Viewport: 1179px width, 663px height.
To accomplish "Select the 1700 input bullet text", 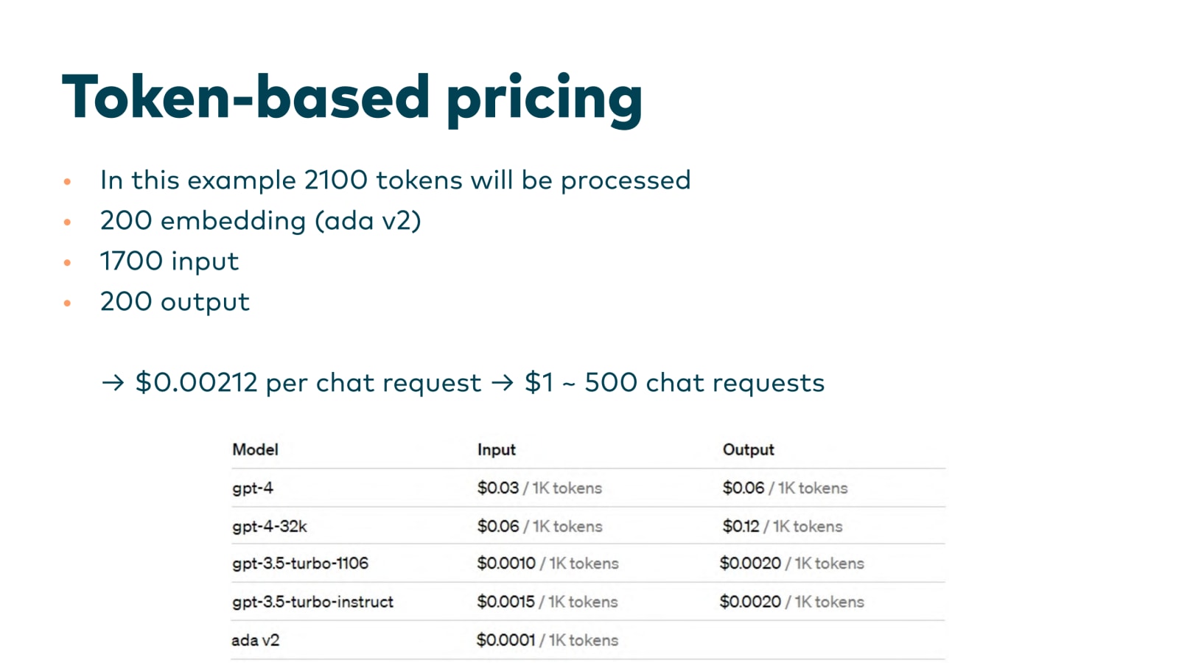I will (x=169, y=261).
